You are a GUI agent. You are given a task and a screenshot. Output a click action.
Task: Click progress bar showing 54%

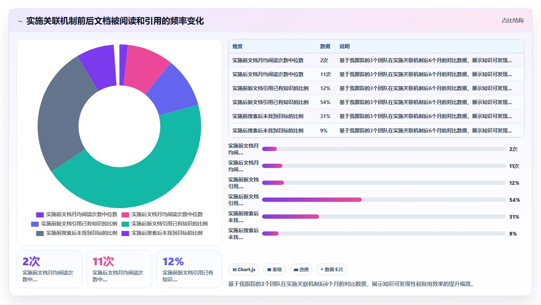coord(384,200)
